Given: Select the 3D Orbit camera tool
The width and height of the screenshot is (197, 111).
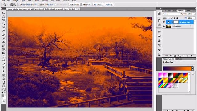Looking at the screenshot, I should click(x=3, y=82).
